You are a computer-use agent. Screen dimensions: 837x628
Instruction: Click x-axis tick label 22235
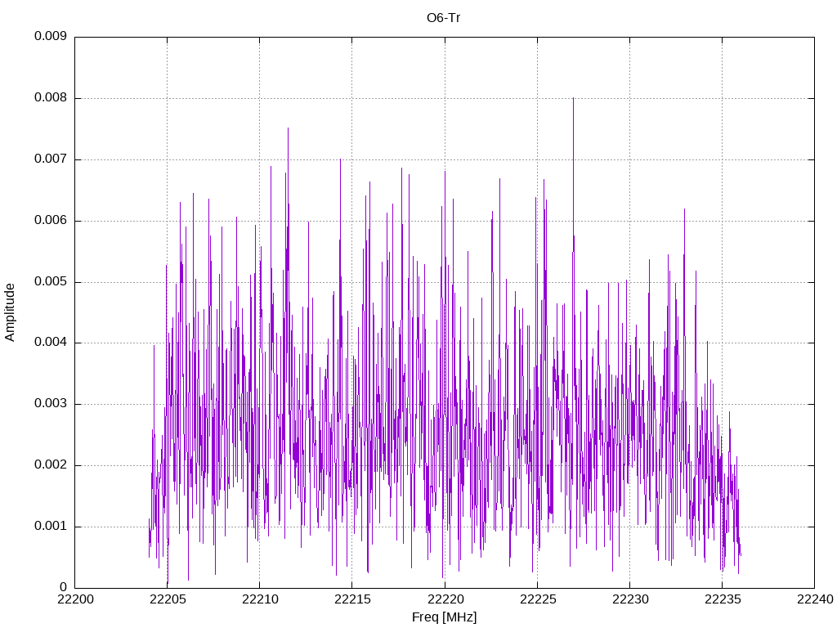(723, 599)
